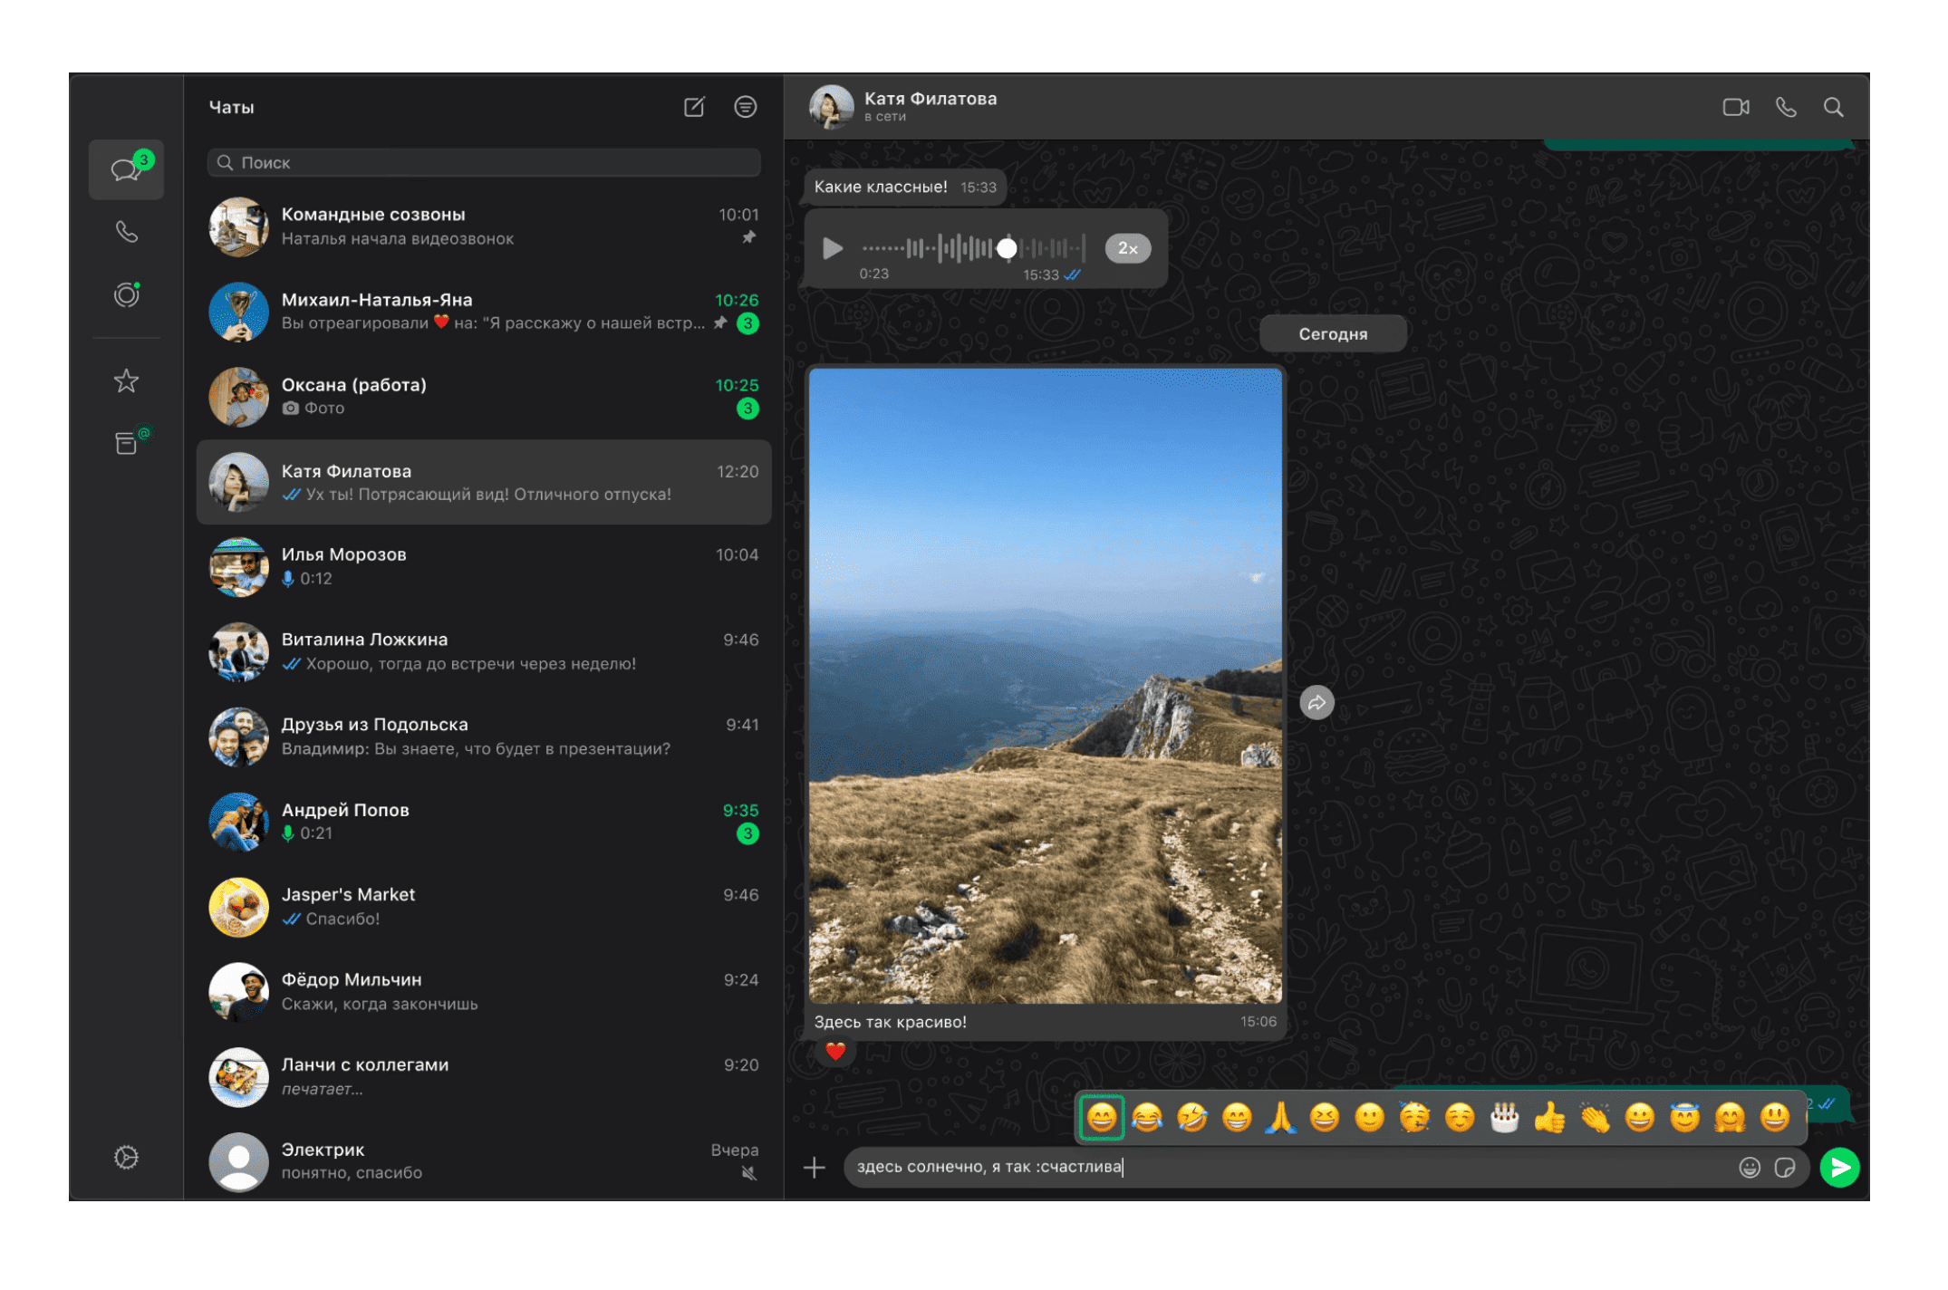Create a new chat using compose icon
This screenshot has height=1290, width=1948.
pyautogui.click(x=694, y=107)
